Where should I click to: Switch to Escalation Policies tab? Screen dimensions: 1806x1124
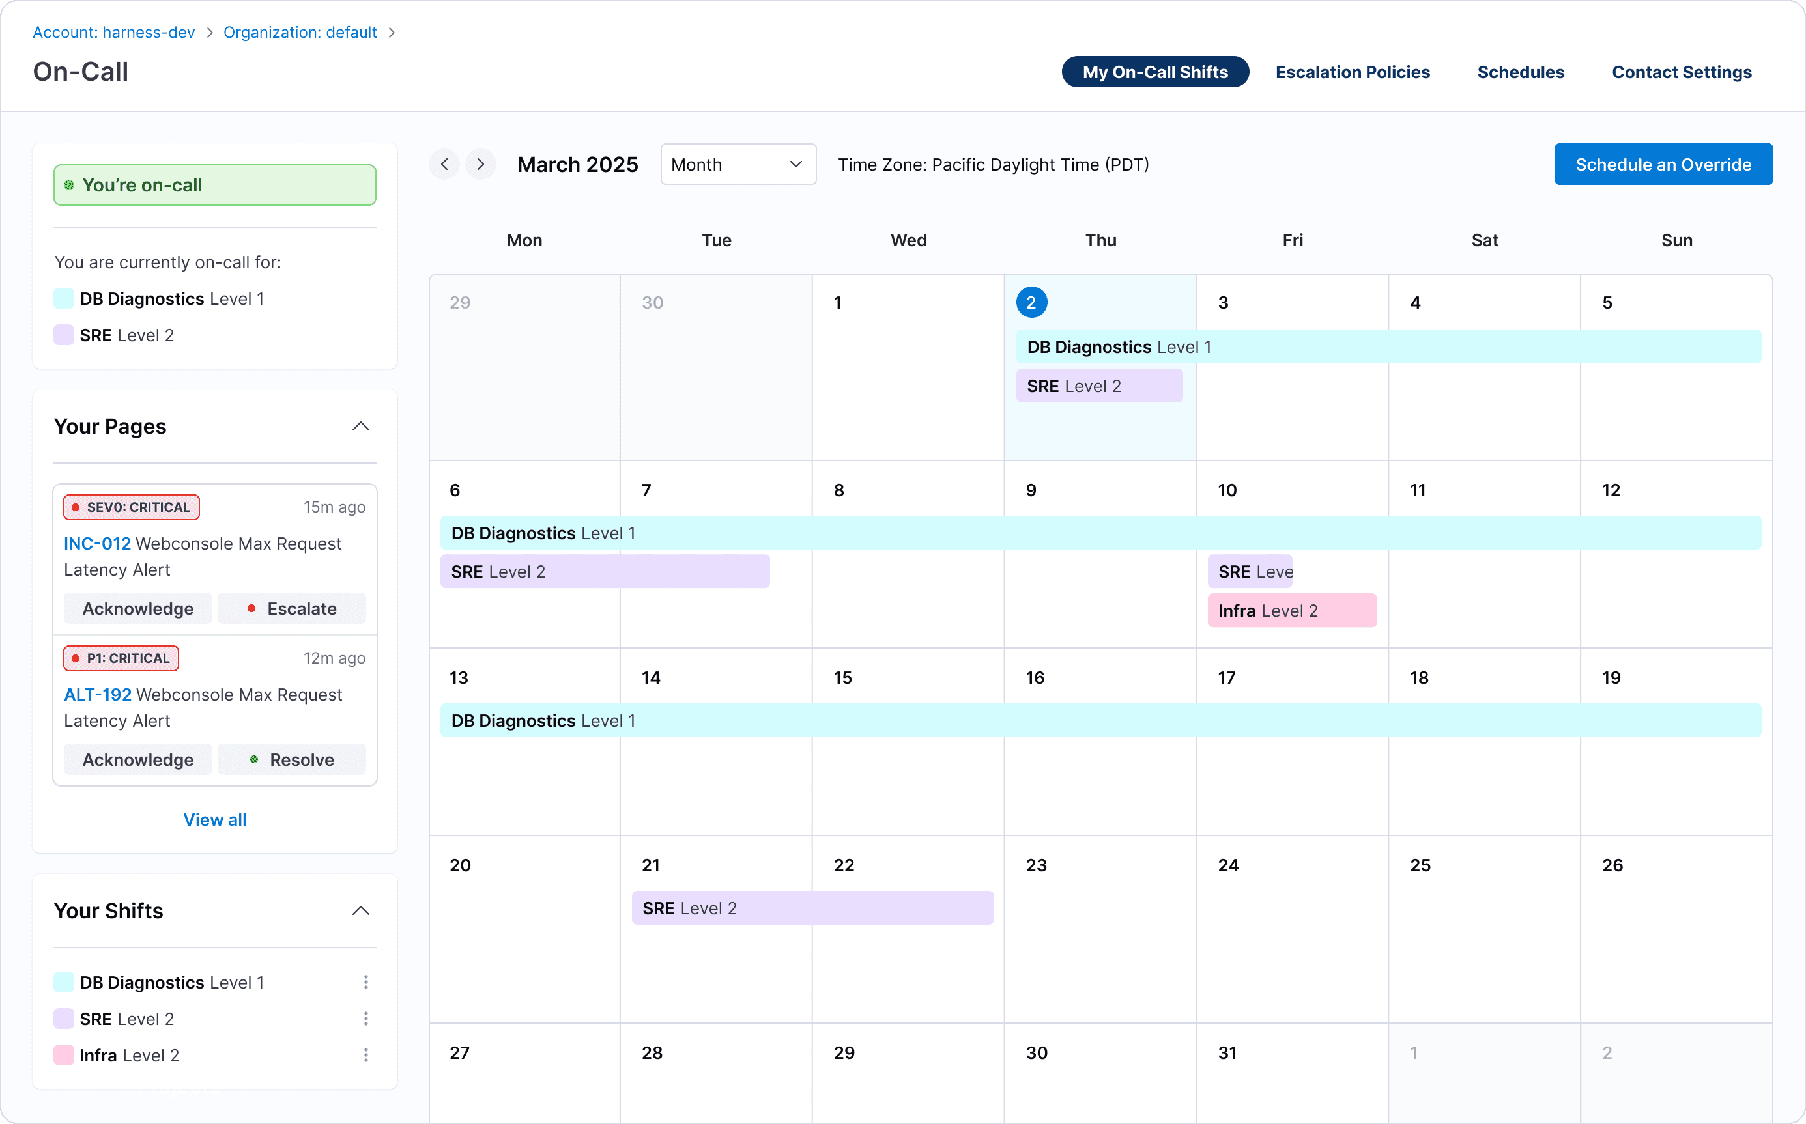(1353, 72)
